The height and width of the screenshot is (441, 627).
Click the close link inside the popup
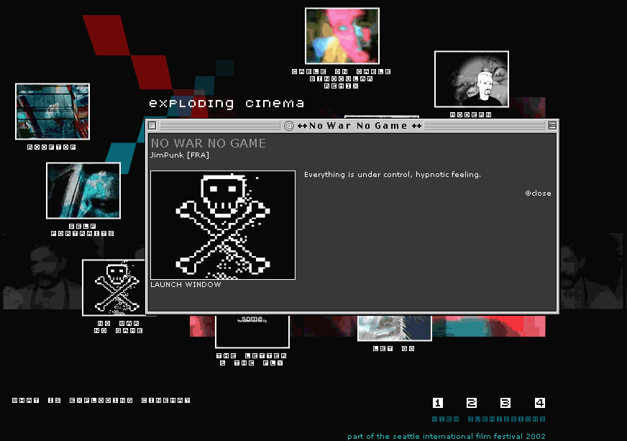[x=539, y=194]
